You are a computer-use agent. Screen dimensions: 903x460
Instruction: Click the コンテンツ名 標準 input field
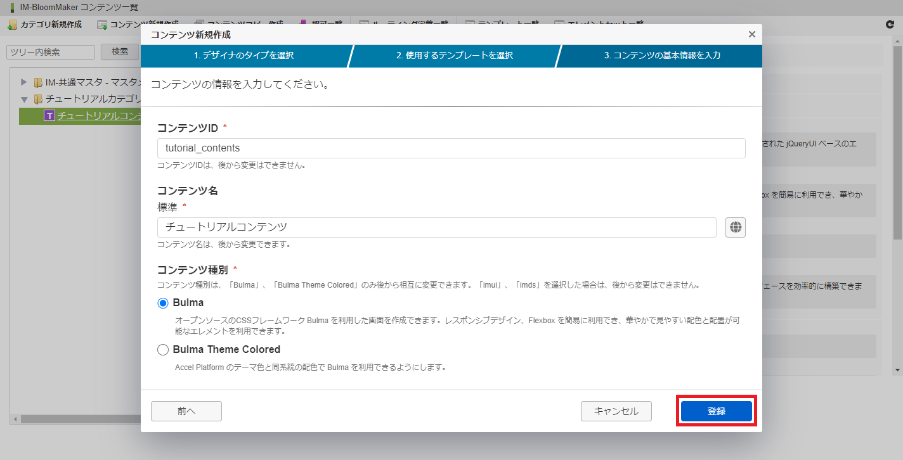(x=437, y=227)
